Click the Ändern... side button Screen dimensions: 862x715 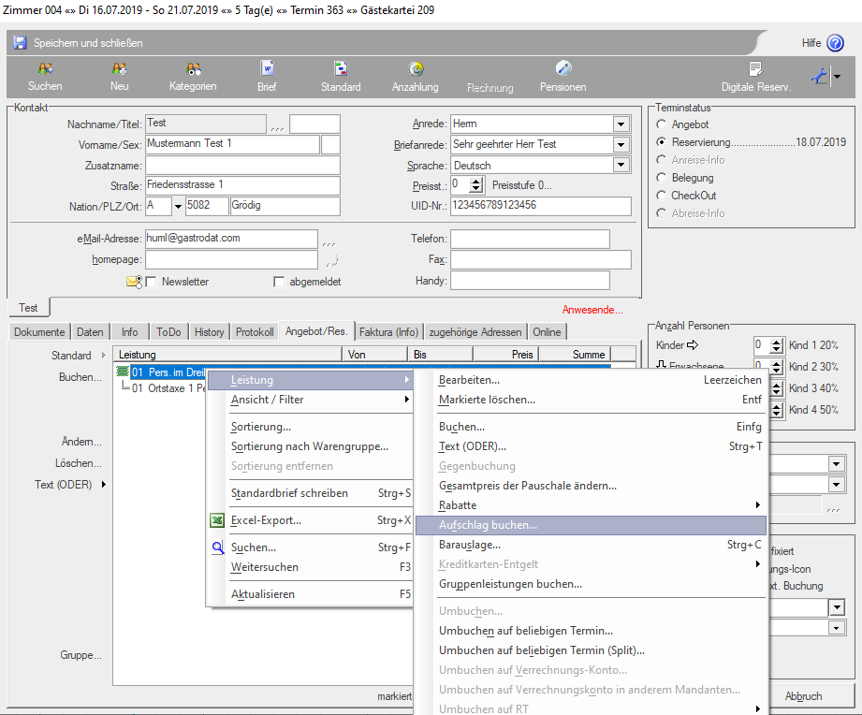(x=81, y=442)
